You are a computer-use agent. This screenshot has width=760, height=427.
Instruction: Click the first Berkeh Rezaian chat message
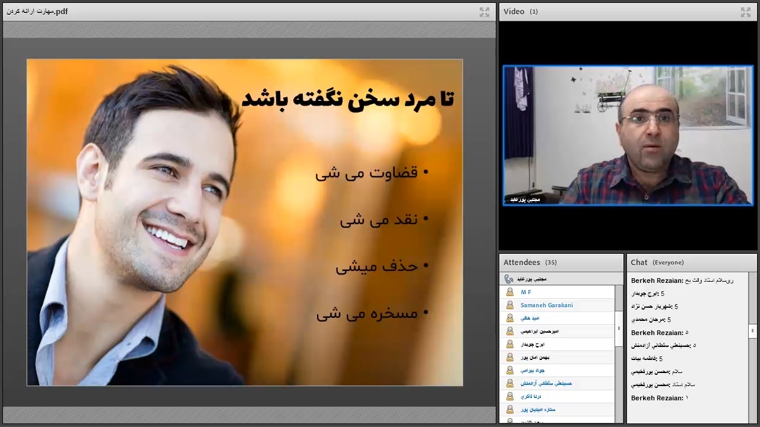click(682, 281)
